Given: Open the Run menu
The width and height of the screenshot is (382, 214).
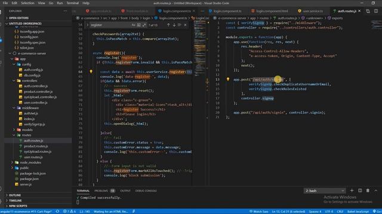Looking at the screenshot, I should (60, 3).
